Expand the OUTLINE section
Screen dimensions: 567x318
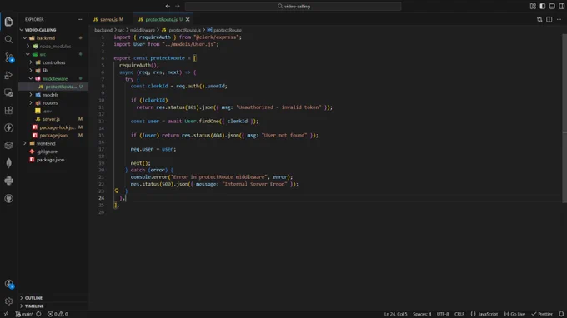(22, 298)
